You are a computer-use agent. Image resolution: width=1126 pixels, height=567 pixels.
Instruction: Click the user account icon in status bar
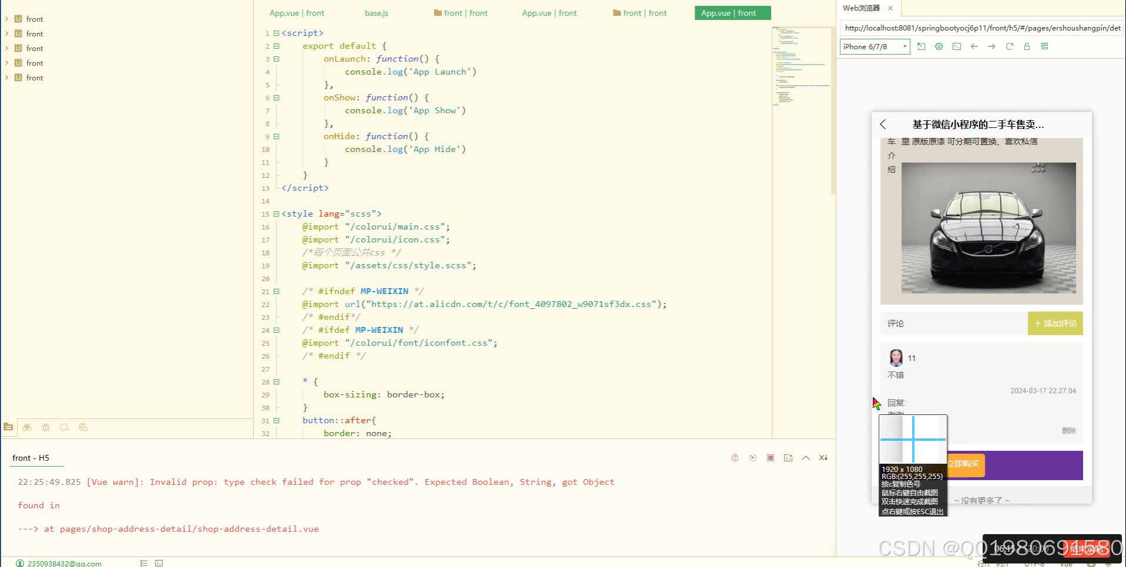point(20,563)
